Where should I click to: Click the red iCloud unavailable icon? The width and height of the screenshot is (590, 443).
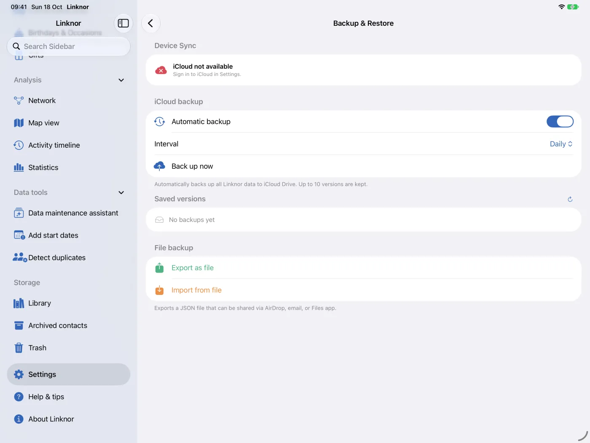(161, 70)
